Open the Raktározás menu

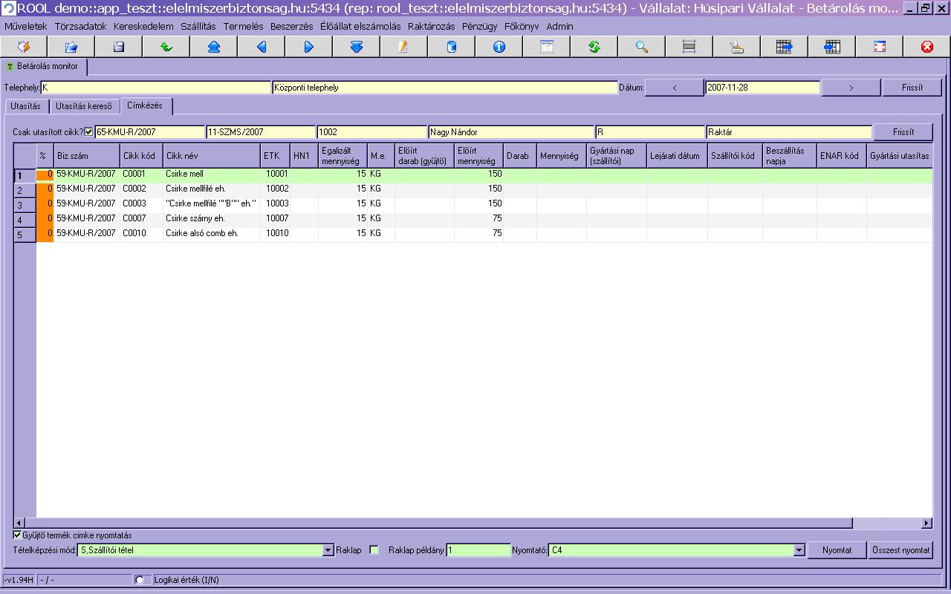[431, 26]
